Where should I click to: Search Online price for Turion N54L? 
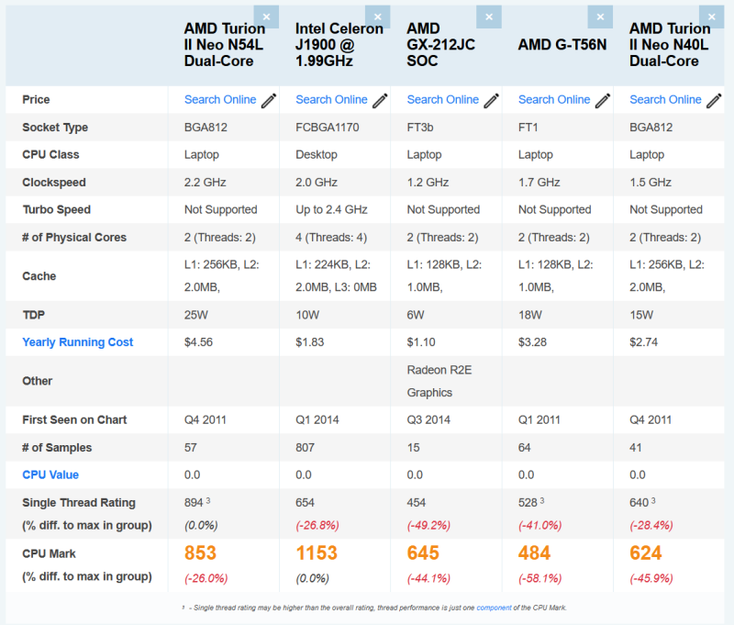pos(220,100)
